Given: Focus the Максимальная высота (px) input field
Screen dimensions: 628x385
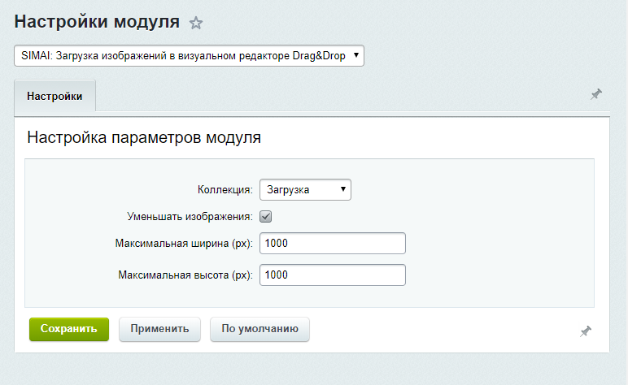Looking at the screenshot, I should point(332,275).
